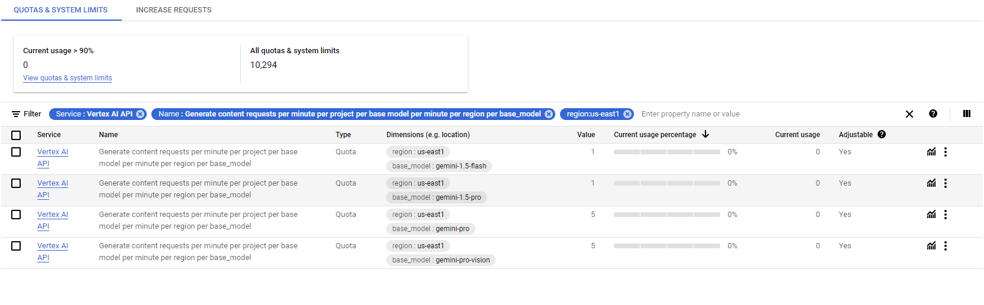Remove the region:us-east1 filter chip
This screenshot has height=305, width=984.
627,114
